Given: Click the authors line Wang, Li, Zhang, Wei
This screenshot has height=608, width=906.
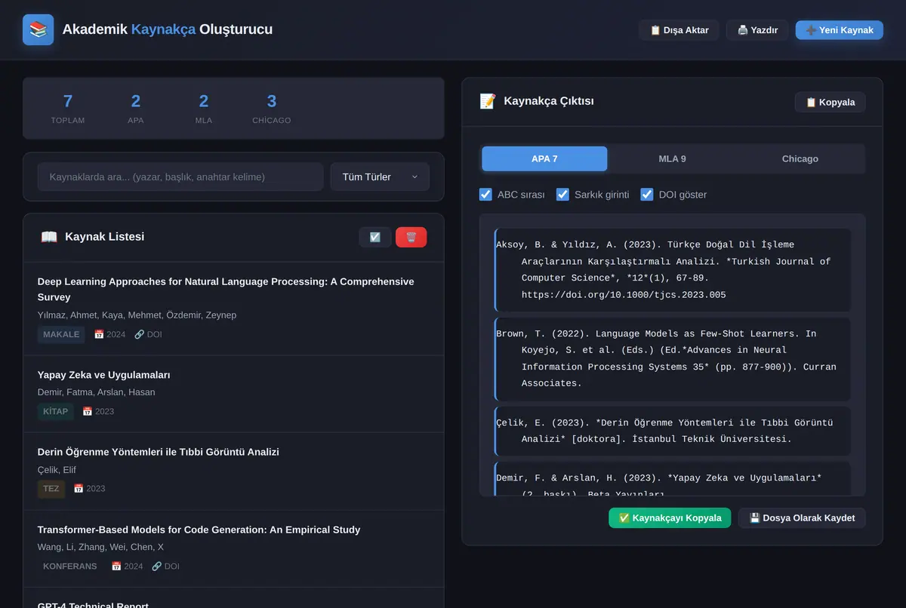Looking at the screenshot, I should (x=100, y=547).
